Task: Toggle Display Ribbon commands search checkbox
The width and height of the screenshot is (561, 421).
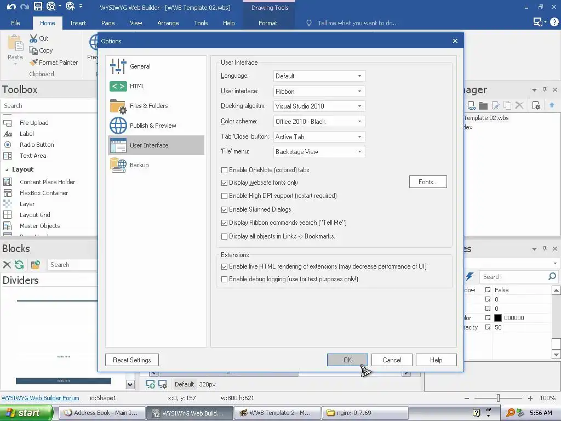Action: tap(224, 223)
